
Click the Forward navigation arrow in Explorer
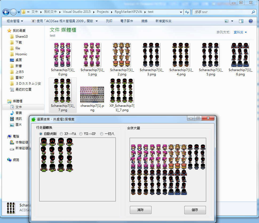pyautogui.click(x=13, y=12)
